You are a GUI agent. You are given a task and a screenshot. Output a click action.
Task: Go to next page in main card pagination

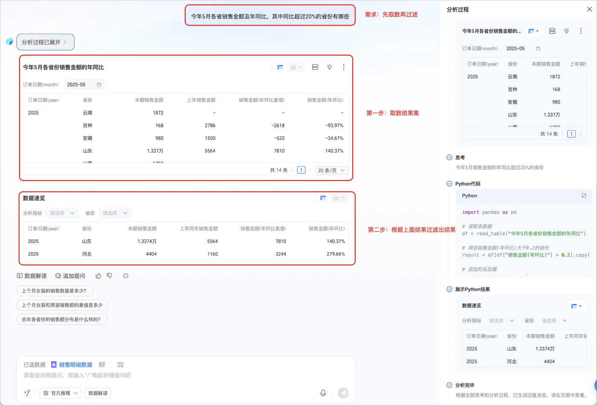(310, 170)
